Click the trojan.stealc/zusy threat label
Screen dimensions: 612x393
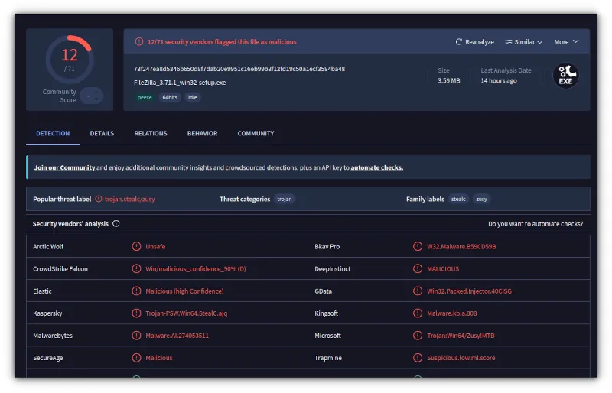(129, 200)
